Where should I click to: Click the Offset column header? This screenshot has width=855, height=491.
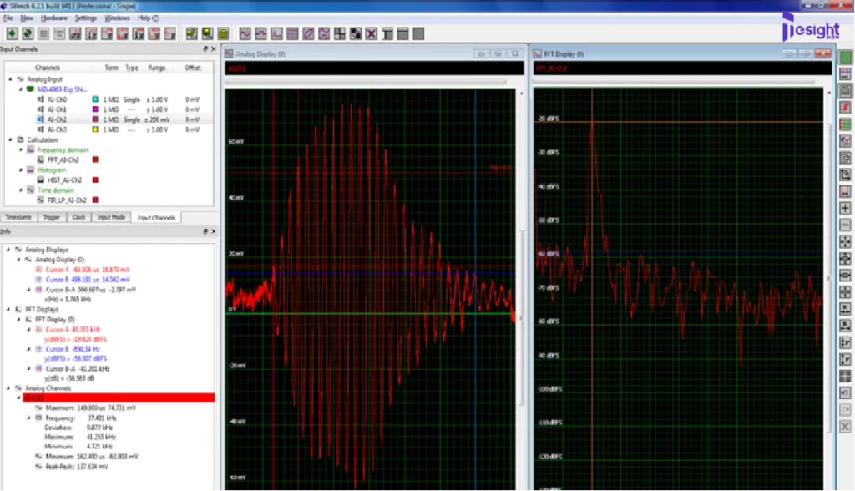pos(193,68)
